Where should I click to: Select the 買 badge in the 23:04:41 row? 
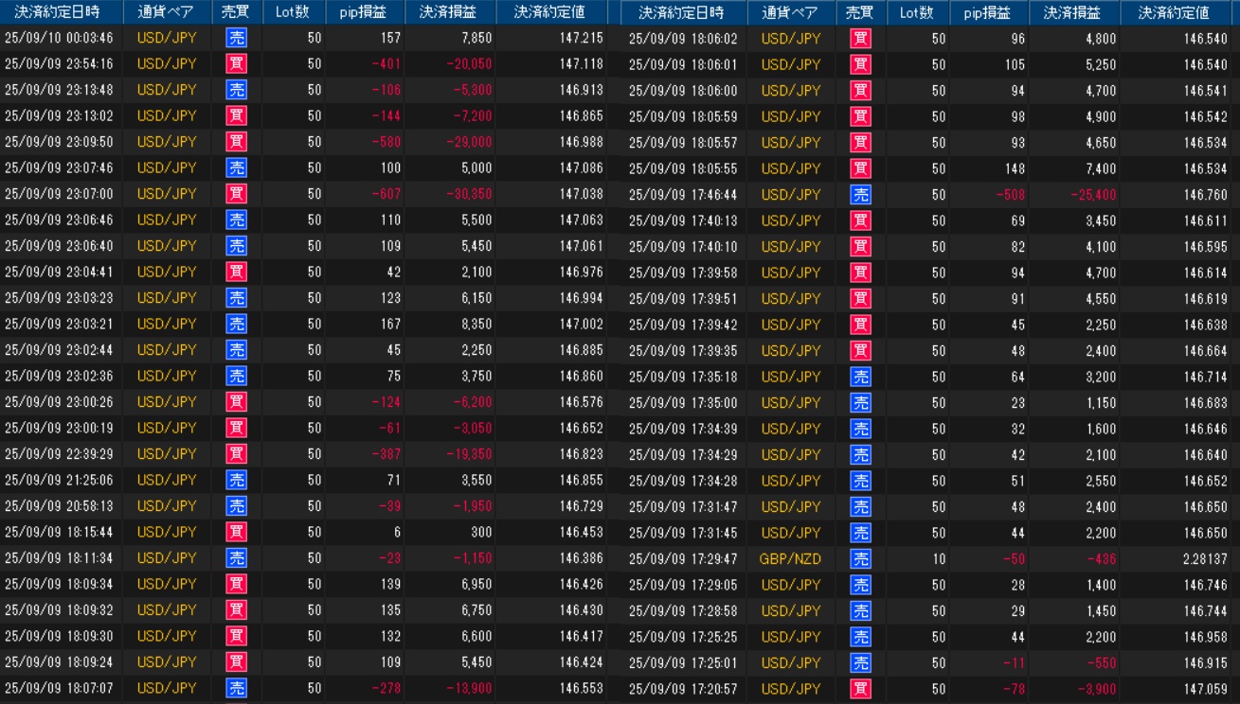236,272
